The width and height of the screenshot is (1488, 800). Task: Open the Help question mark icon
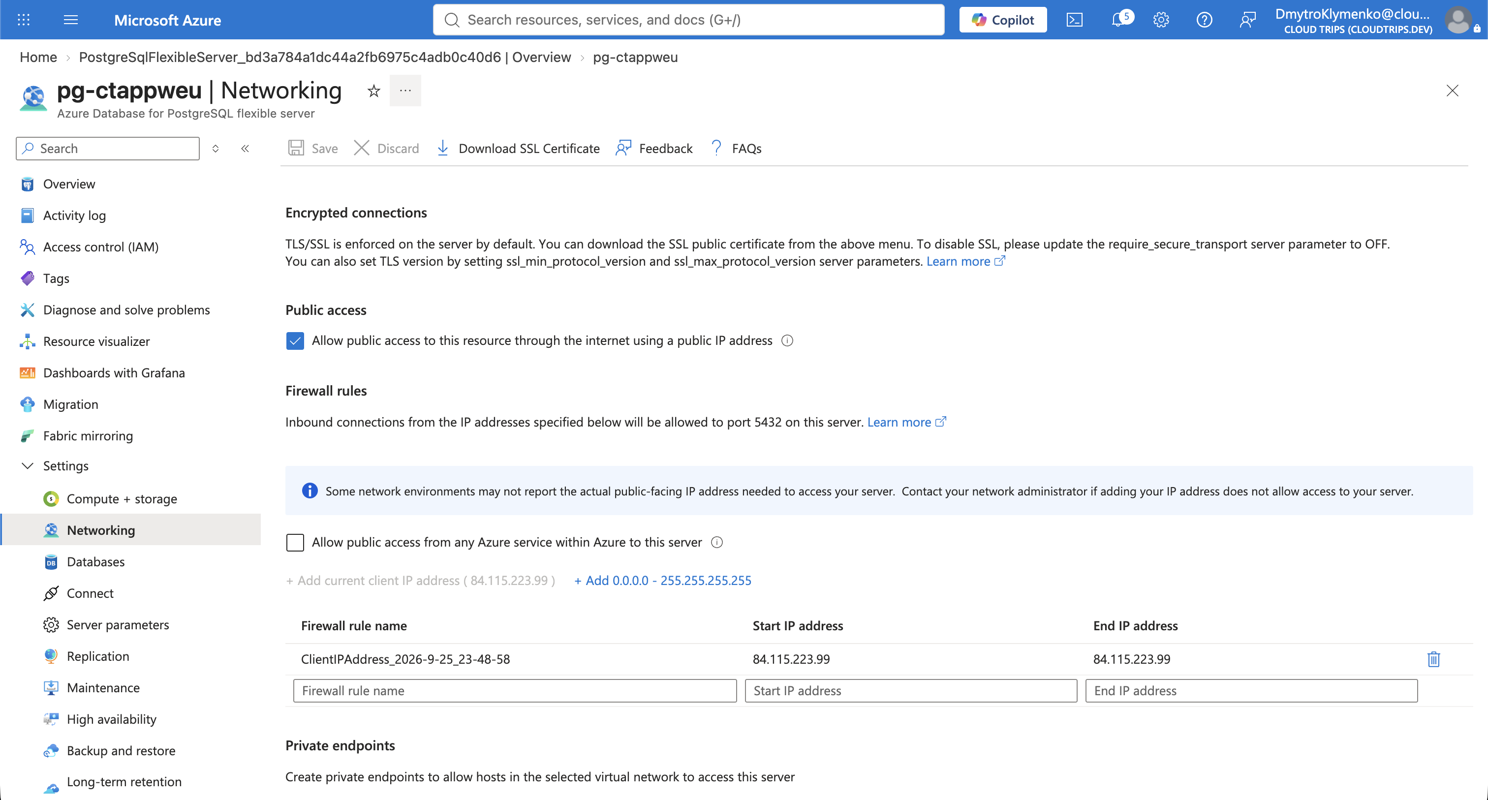click(x=1205, y=20)
